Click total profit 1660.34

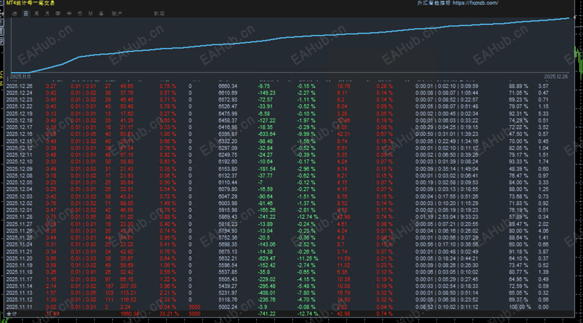pyautogui.click(x=129, y=314)
